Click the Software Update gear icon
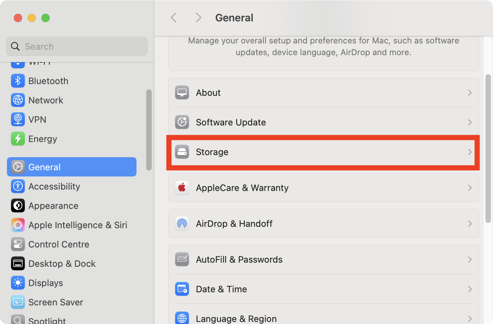493x324 pixels. [x=182, y=122]
